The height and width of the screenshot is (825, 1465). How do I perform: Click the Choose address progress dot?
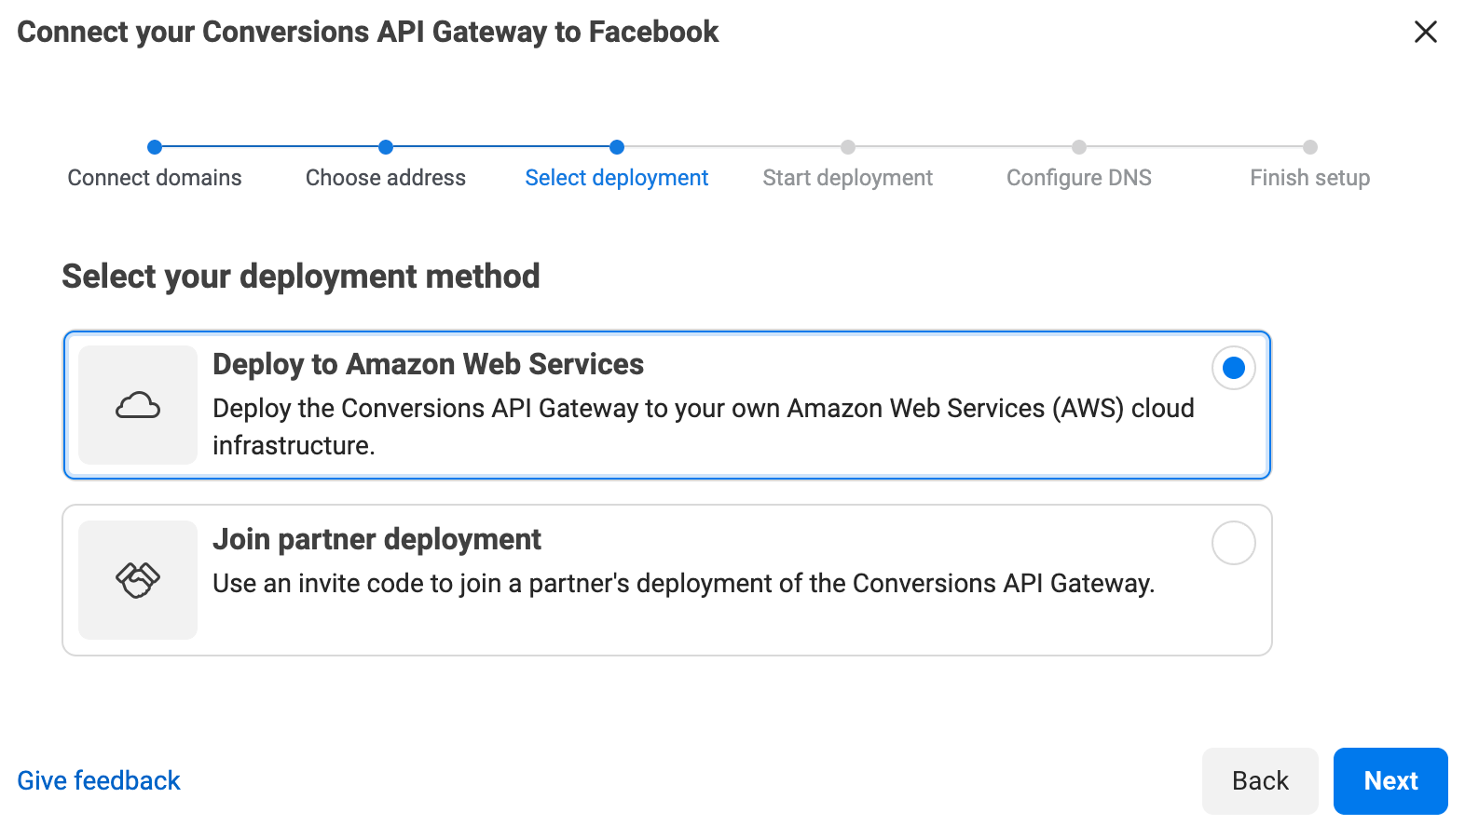(x=386, y=147)
